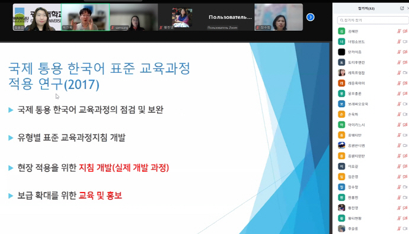Click the muted mic icon for 응웬티민탄
The image size is (409, 234).
tap(399, 156)
